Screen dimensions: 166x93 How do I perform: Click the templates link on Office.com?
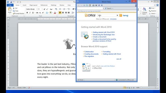(x=113, y=19)
